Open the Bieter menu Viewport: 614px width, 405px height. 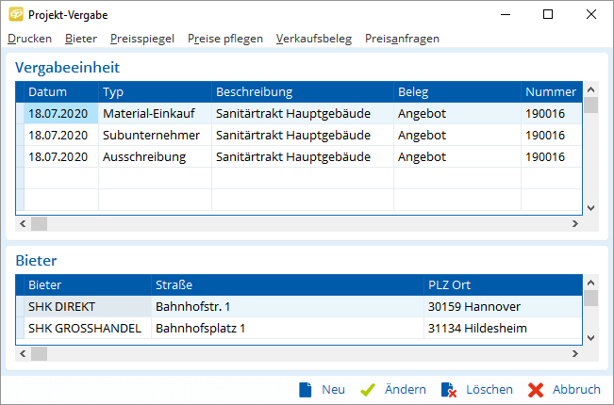point(81,39)
